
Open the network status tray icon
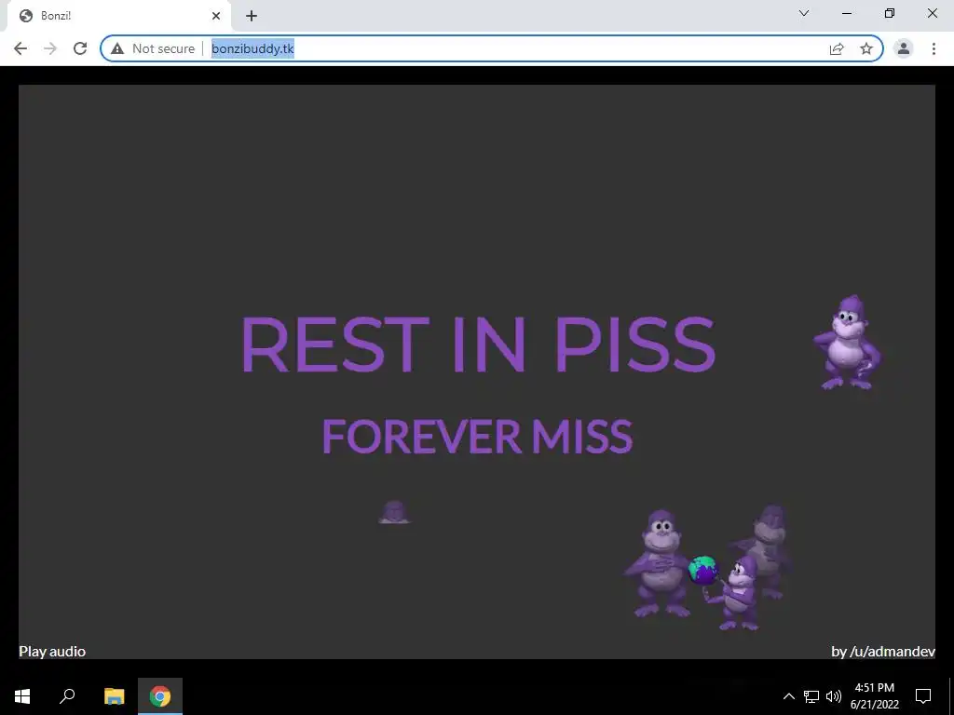click(811, 696)
